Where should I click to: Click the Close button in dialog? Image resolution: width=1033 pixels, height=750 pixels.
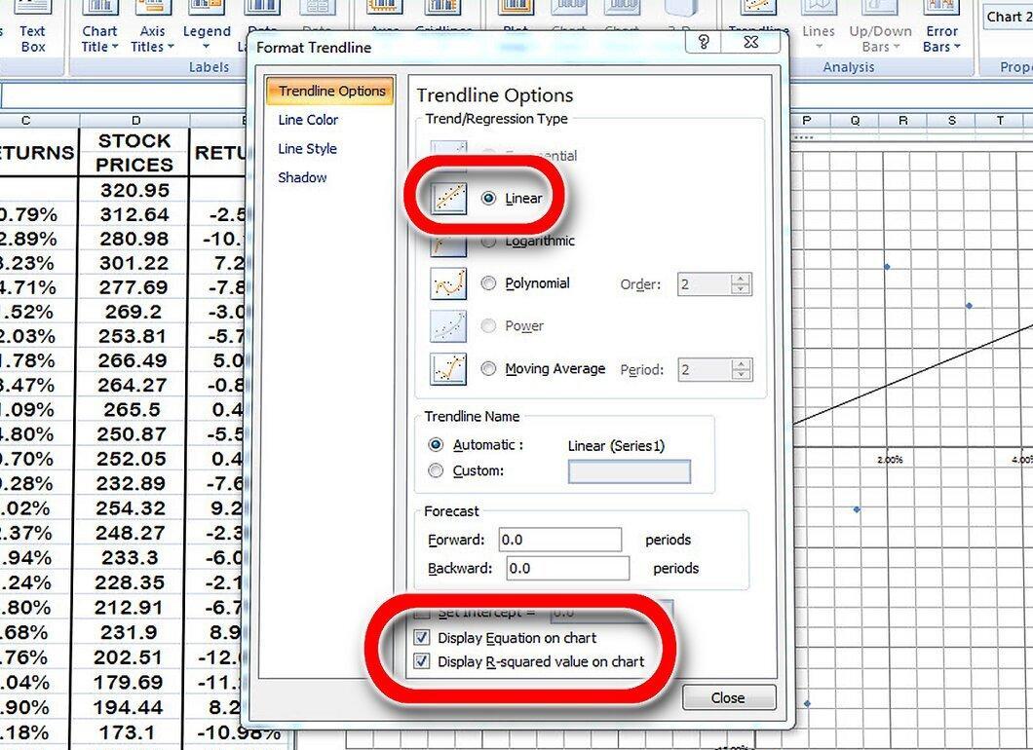coord(729,697)
